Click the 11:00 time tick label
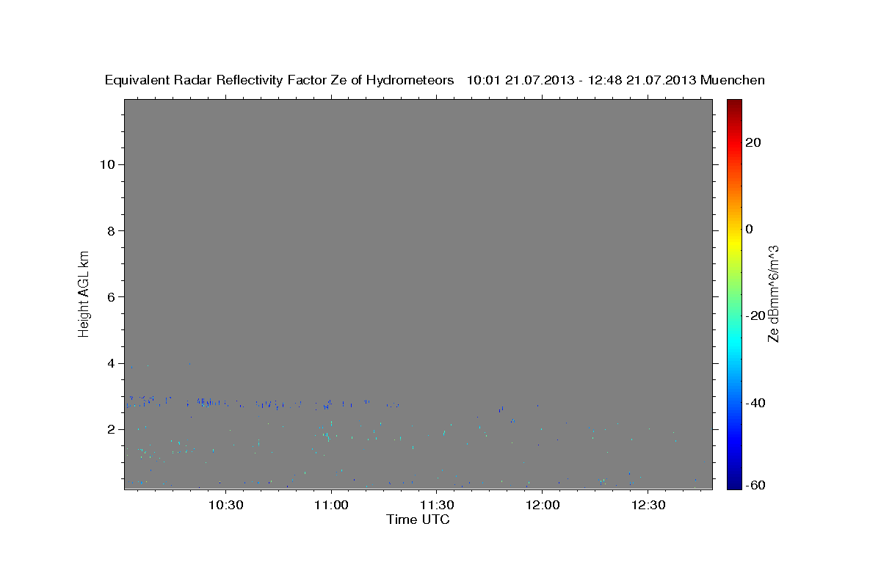 [331, 506]
